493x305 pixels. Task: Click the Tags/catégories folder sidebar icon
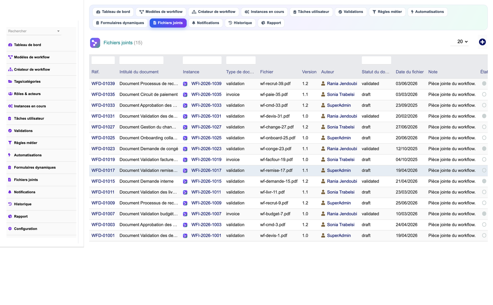10,81
